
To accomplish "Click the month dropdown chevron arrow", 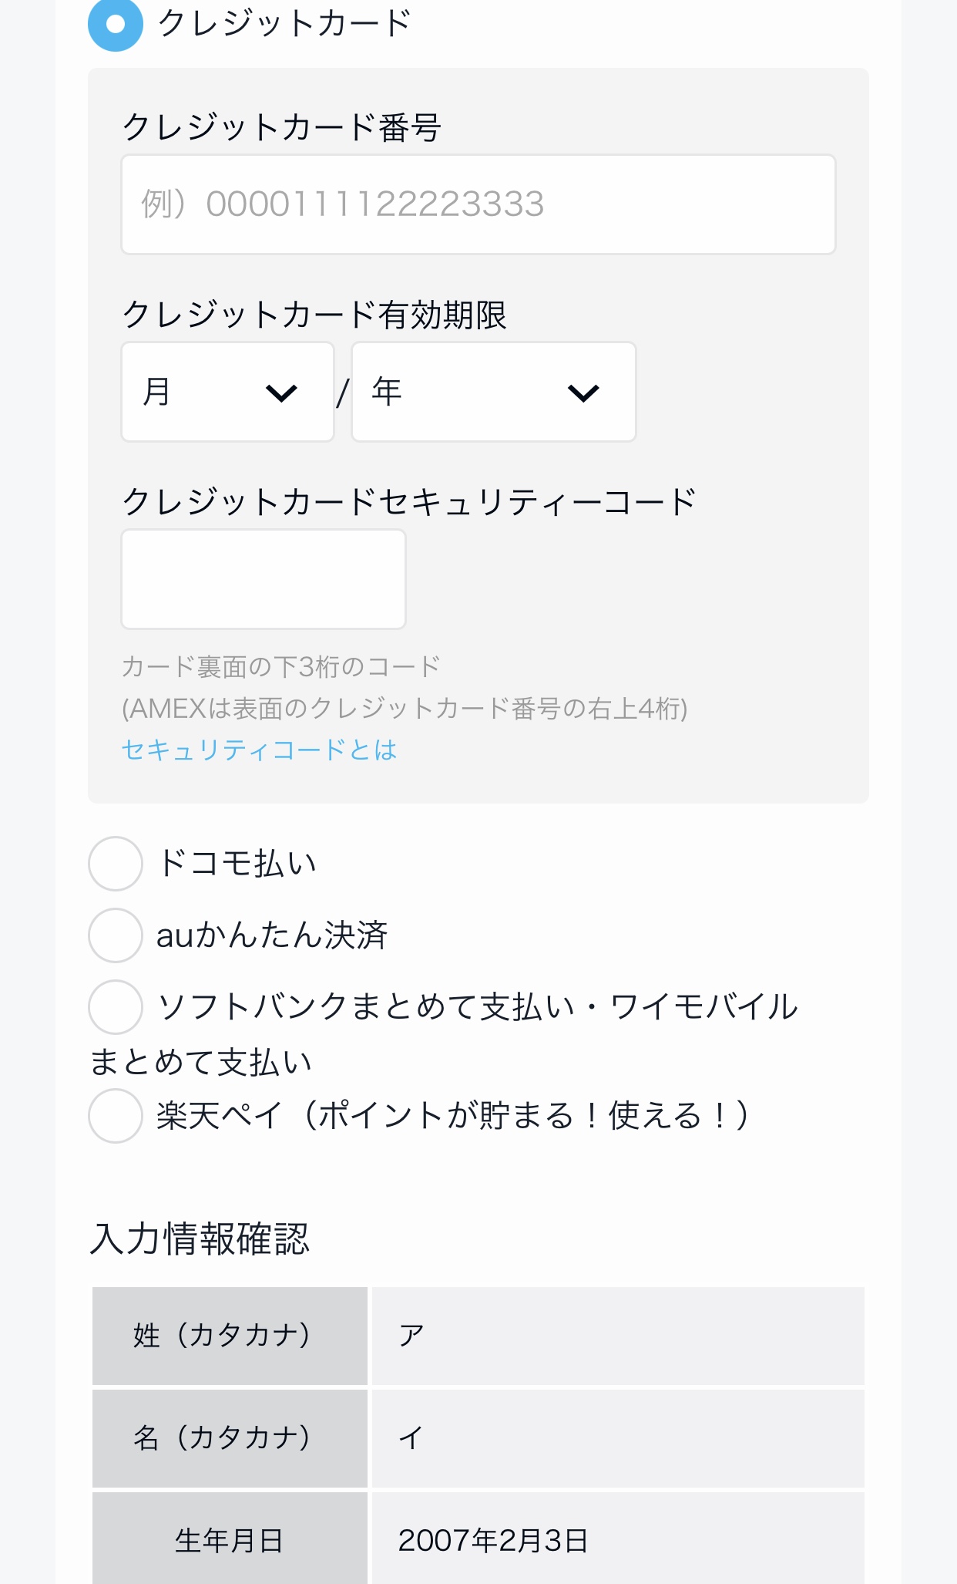I will pyautogui.click(x=281, y=393).
